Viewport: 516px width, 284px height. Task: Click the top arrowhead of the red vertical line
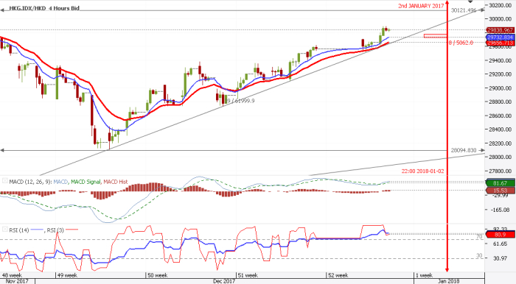(x=447, y=3)
